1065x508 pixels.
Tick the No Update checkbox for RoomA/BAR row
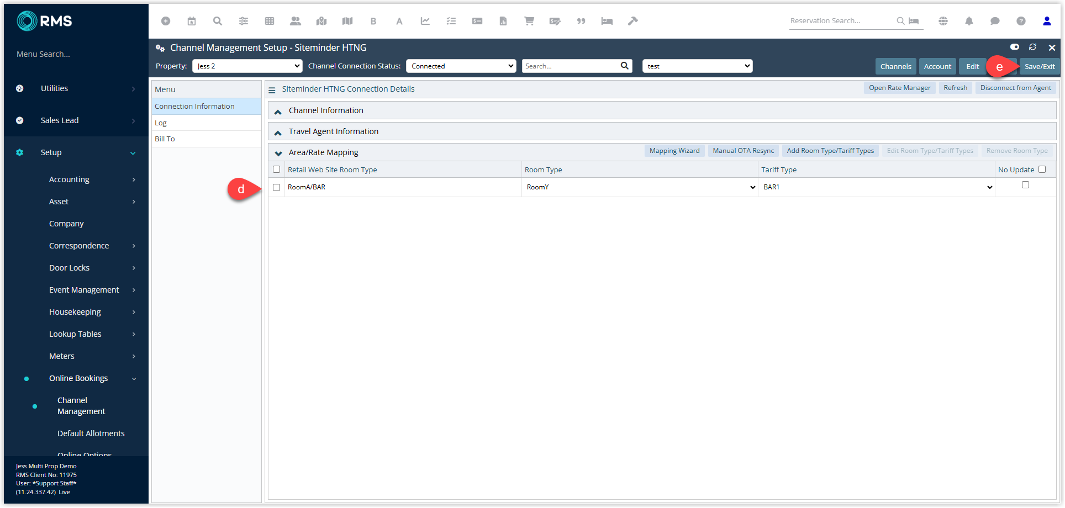[1026, 185]
